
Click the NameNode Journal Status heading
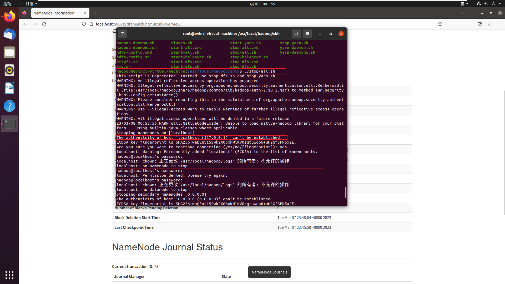(x=167, y=247)
